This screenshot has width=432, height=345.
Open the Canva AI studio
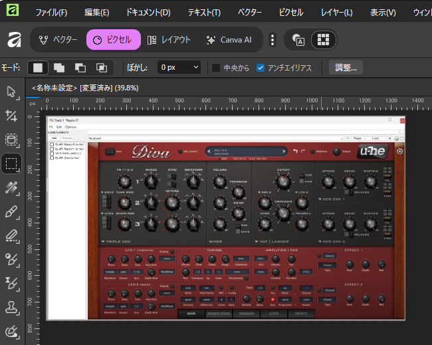tap(229, 40)
